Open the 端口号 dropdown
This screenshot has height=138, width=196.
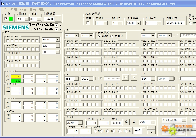coord(120,23)
